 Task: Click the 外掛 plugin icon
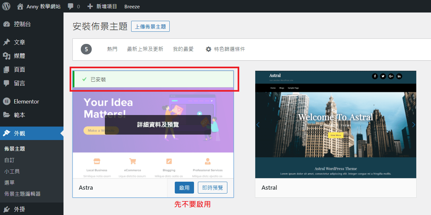(x=6, y=209)
